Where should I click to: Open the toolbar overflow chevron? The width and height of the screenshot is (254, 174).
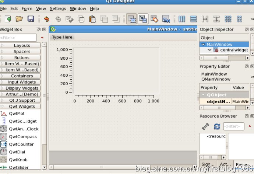(x=253, y=19)
